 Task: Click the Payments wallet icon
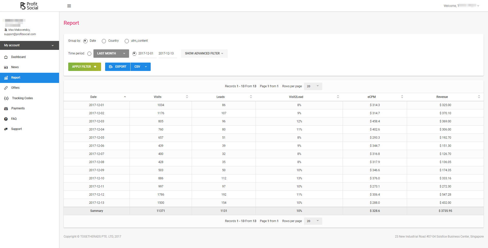pyautogui.click(x=6, y=109)
